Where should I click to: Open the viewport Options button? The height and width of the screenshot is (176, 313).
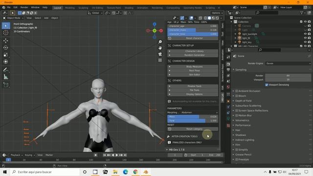pos(217,13)
